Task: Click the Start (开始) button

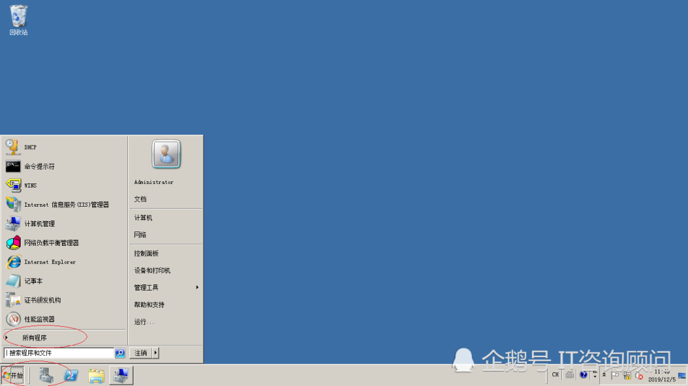Action: click(12, 376)
